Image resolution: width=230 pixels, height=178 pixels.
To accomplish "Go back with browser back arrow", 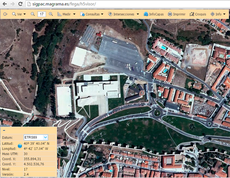I will (4, 4).
